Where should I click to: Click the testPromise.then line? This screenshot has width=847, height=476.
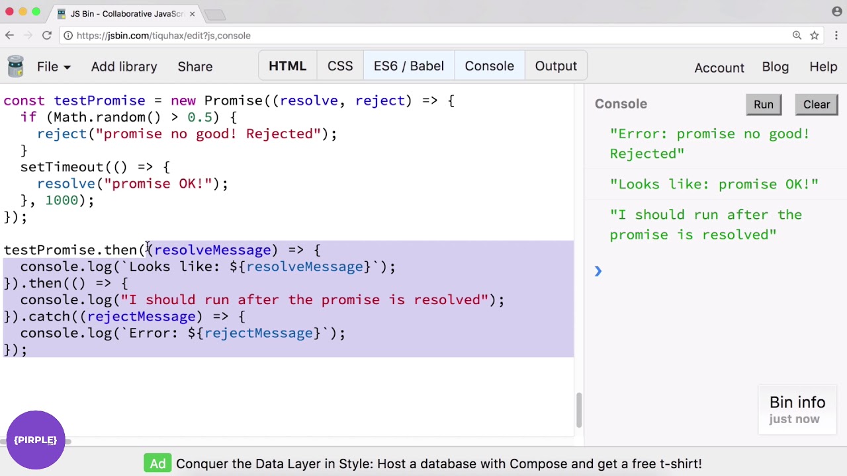click(162, 250)
